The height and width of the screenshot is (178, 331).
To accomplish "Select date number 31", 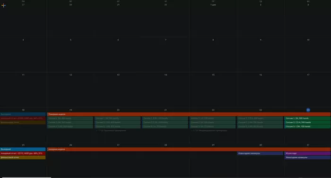I will [308, 145].
